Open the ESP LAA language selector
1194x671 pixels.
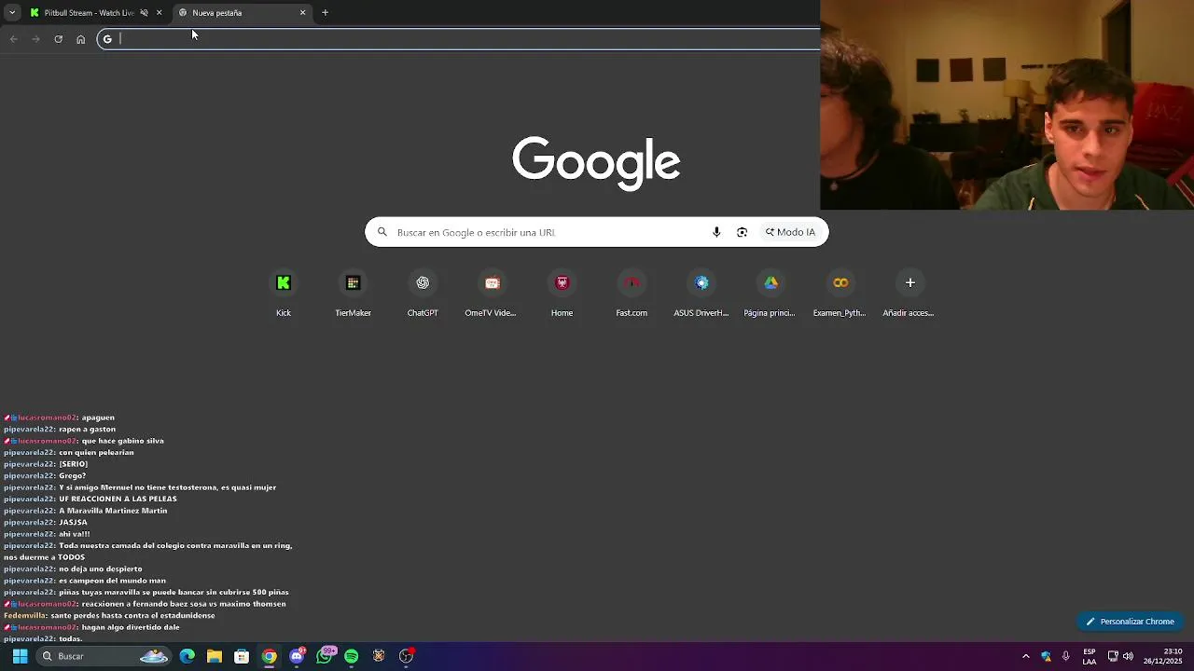[1090, 656]
